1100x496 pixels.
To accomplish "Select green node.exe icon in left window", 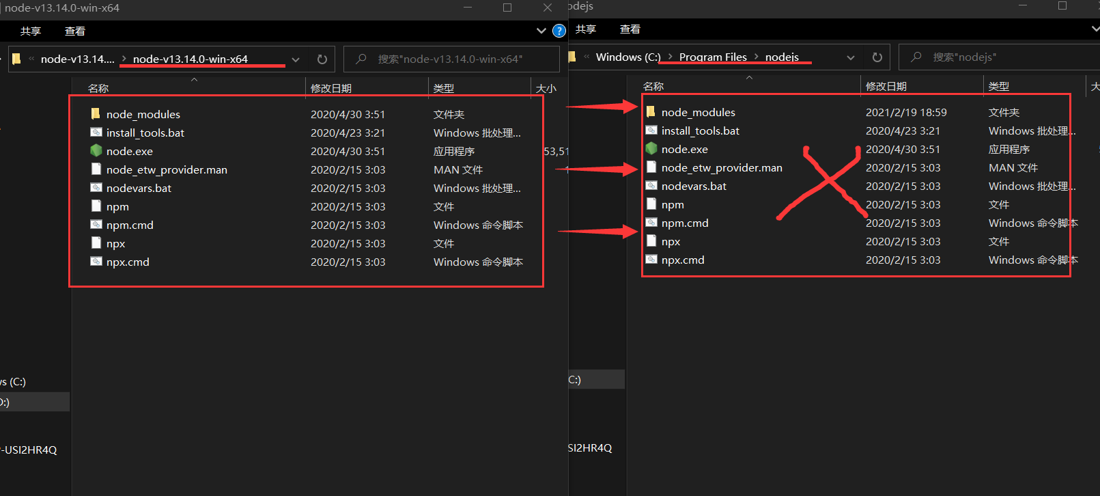I will [x=96, y=151].
